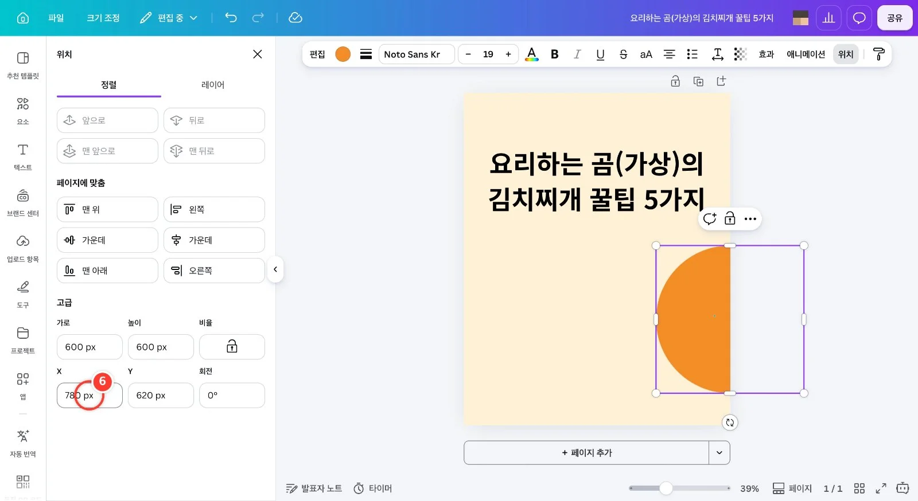Image resolution: width=918 pixels, height=501 pixels.
Task: Open 업로드 항목 uploads panel
Action: point(23,248)
